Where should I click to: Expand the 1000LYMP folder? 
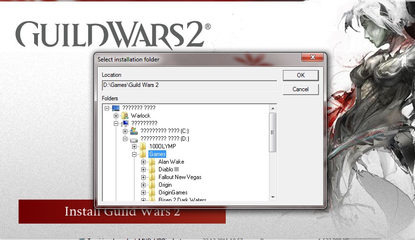pos(134,146)
